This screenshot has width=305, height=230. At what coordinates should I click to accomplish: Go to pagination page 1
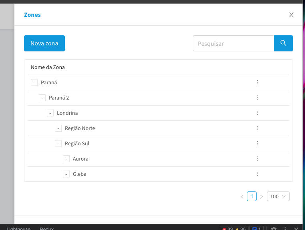coord(252,196)
